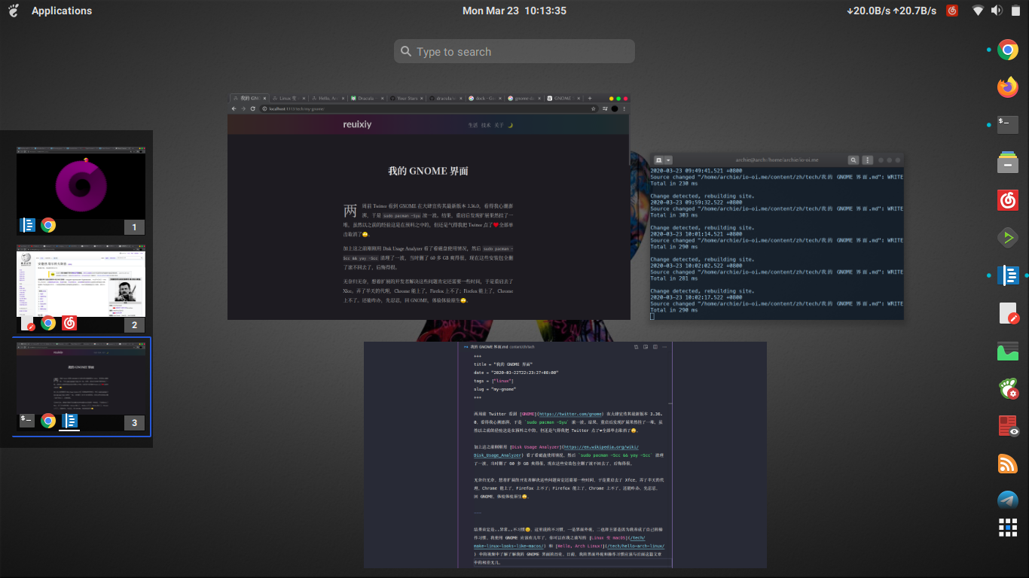Click the Chrome back arrow in browser window
The width and height of the screenshot is (1029, 578).
coord(234,108)
